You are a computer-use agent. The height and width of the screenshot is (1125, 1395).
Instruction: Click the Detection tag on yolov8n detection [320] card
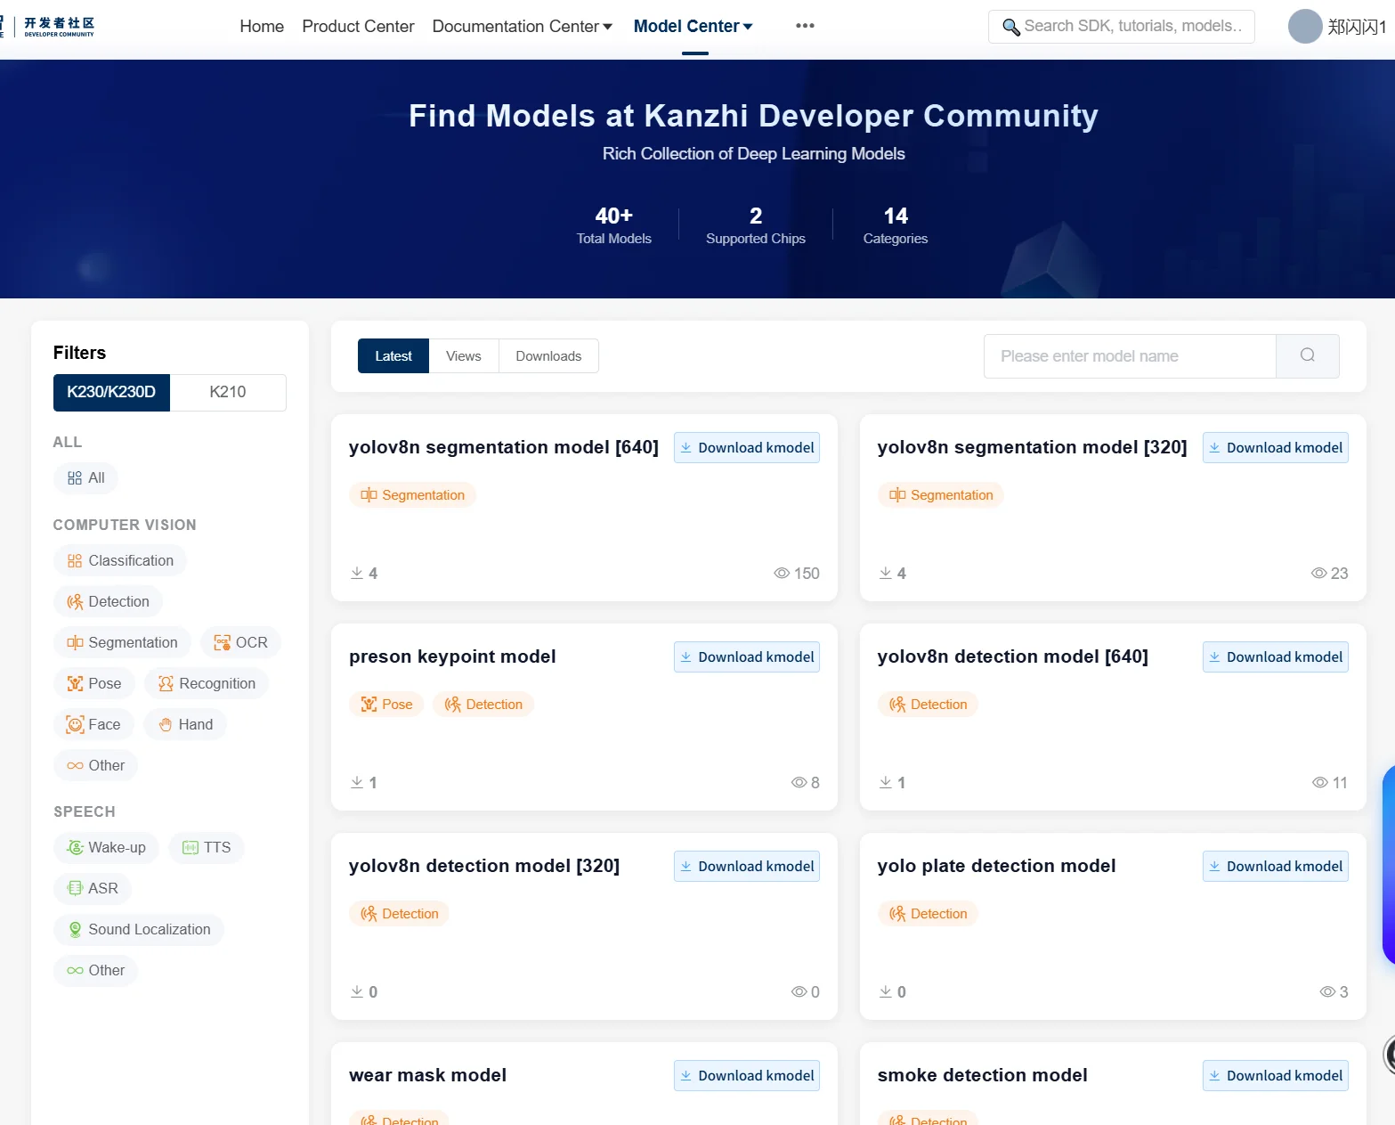coord(400,914)
